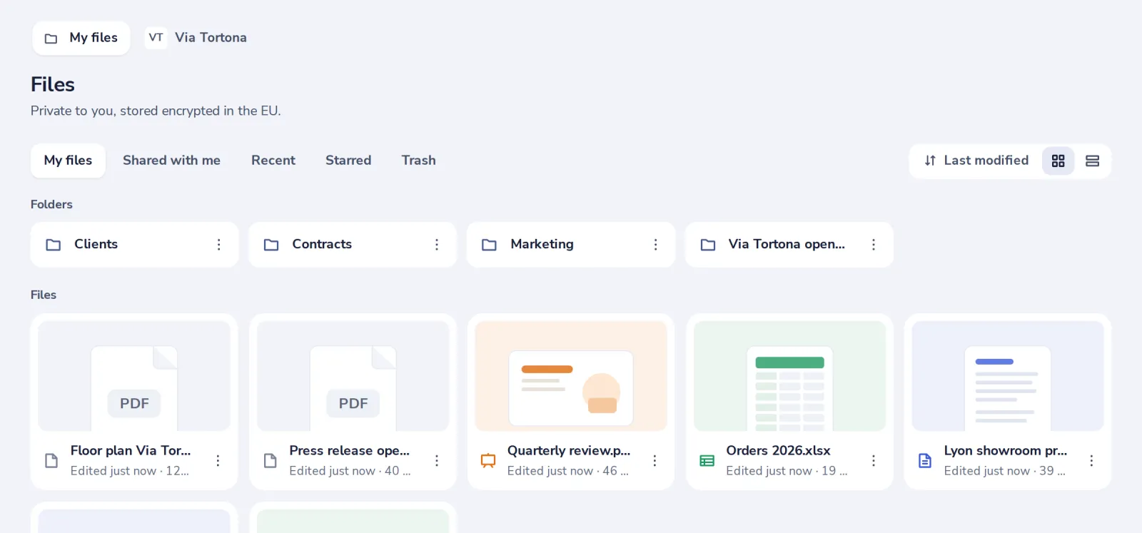This screenshot has width=1142, height=533.
Task: Click the file icon beside Floor plan Via Tor...
Action: point(51,461)
